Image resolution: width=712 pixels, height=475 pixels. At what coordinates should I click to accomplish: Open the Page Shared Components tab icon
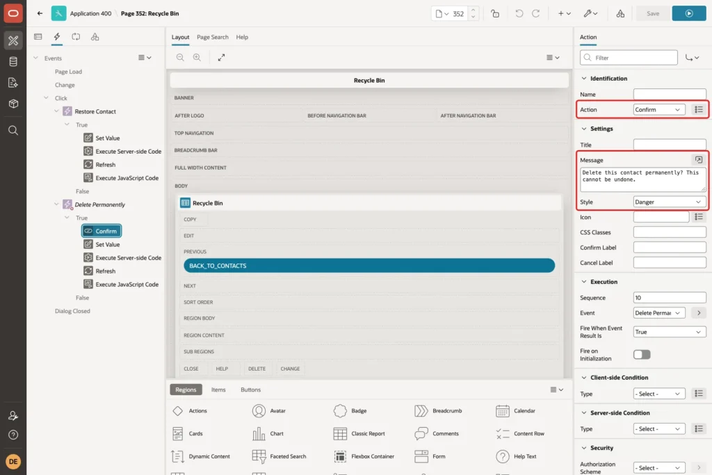95,37
